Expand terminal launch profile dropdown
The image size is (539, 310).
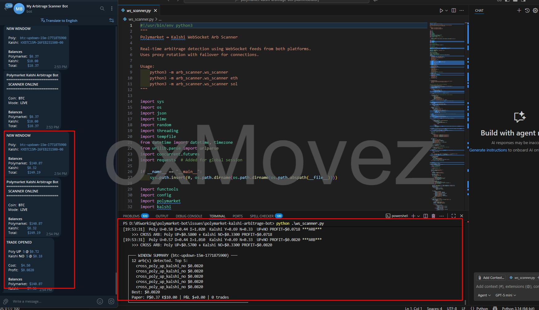tap(418, 216)
